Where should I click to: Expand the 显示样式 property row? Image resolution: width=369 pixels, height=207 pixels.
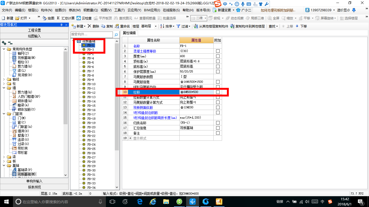point(130,138)
